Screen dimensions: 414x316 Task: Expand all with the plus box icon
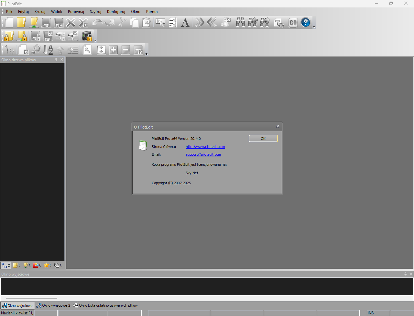coord(114,50)
